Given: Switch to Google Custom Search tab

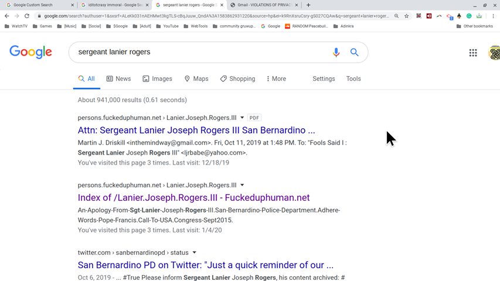Looking at the screenshot, I should pos(36,5).
